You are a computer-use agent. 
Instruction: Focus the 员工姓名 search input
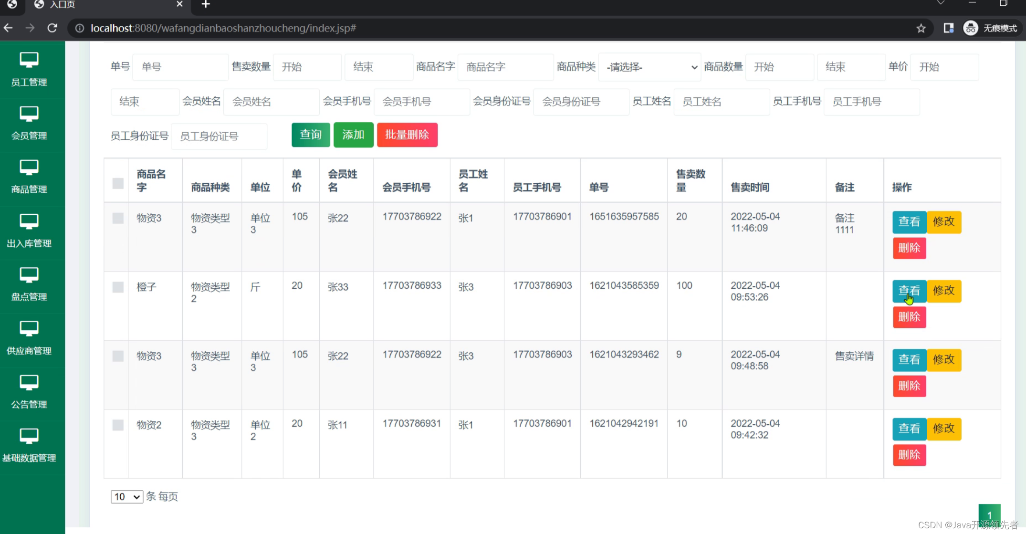[722, 102]
